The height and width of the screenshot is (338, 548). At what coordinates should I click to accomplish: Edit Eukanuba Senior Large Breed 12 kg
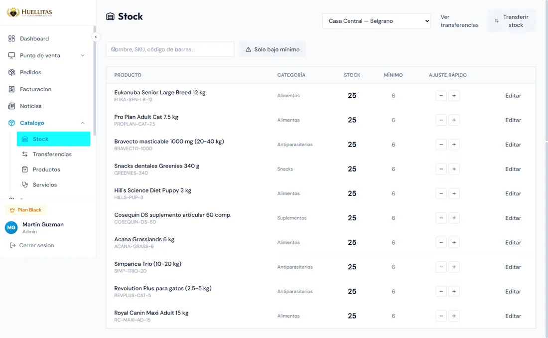(x=513, y=96)
